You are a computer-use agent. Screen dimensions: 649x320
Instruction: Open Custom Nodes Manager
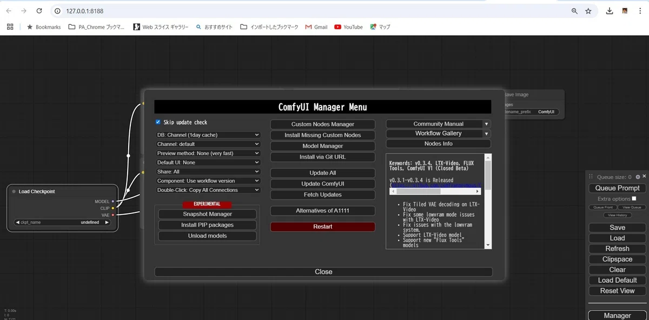point(323,124)
